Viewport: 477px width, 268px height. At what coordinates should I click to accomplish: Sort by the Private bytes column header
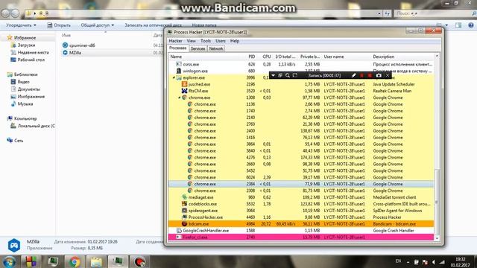(310, 57)
